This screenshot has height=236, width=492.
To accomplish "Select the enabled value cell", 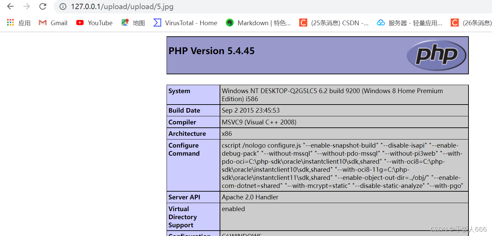I will tap(344, 217).
